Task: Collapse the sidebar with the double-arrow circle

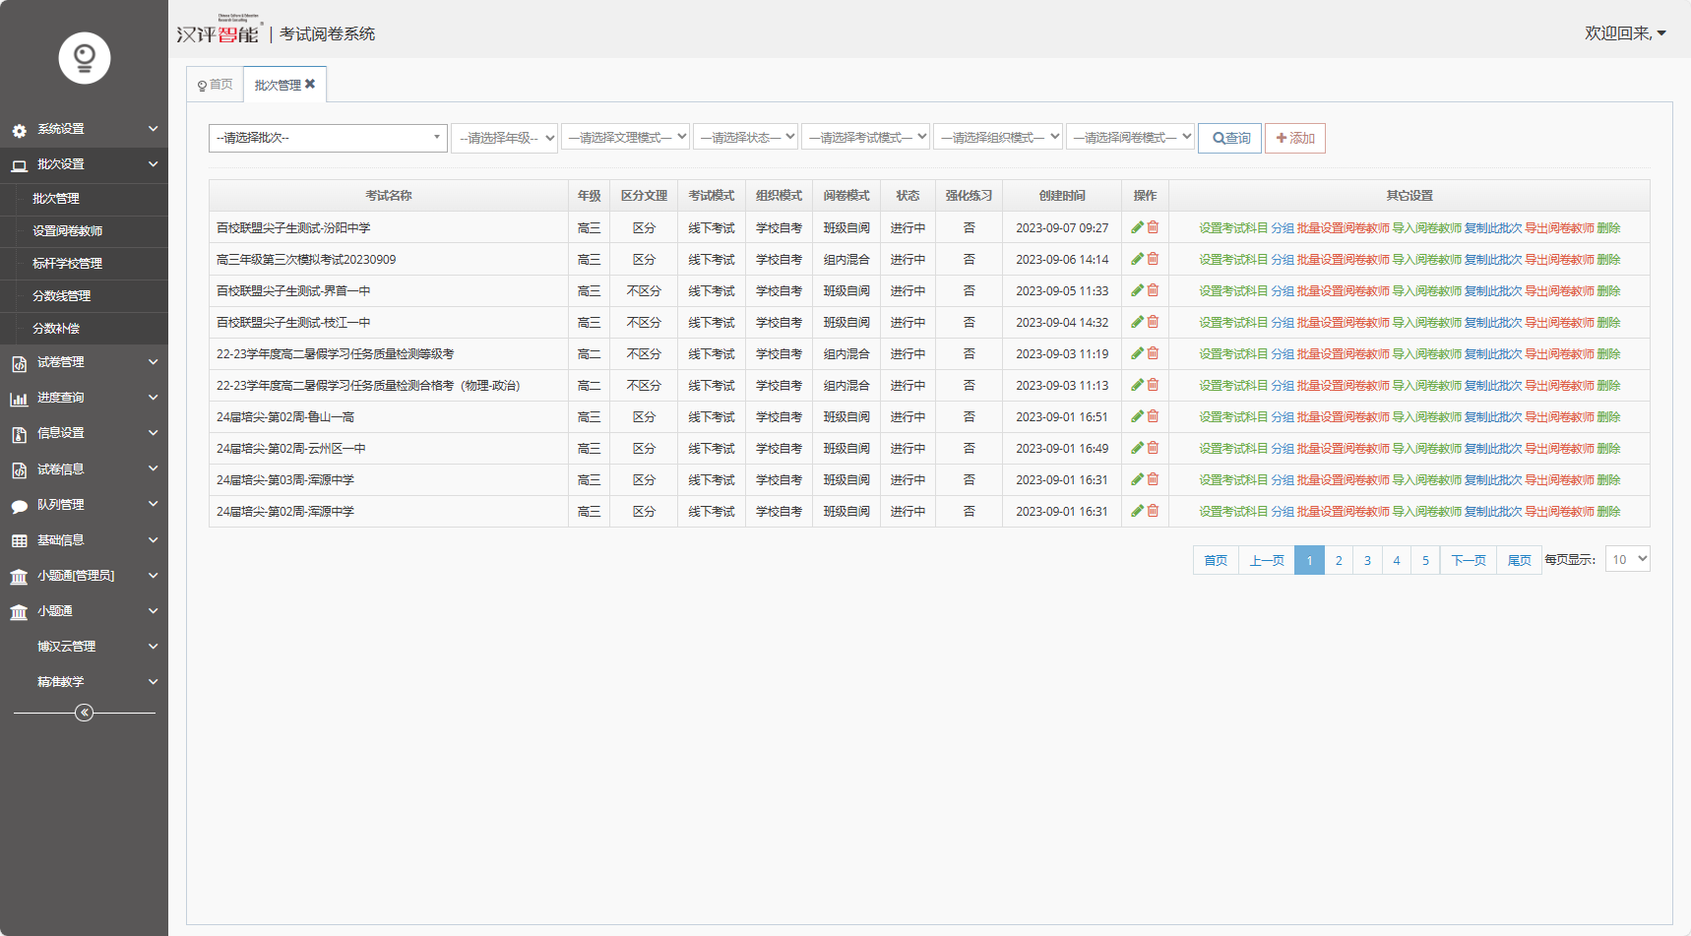Action: [85, 713]
